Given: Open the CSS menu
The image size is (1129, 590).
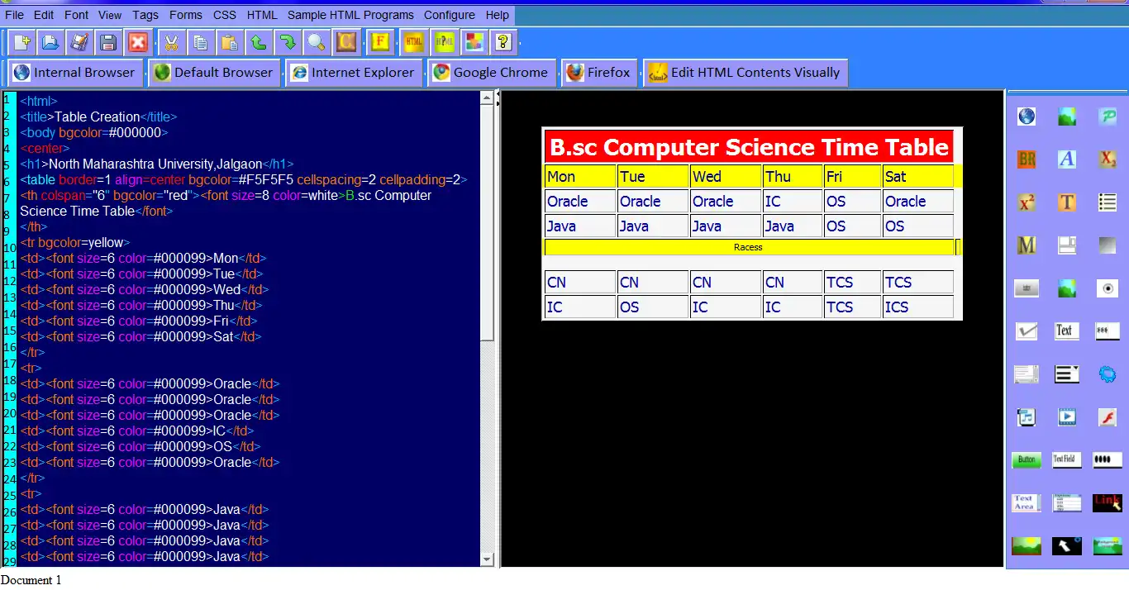Looking at the screenshot, I should point(224,15).
